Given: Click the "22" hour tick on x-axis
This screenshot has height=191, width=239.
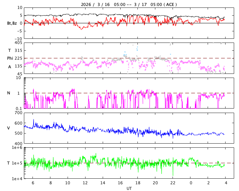Looking at the screenshot, I should coord(173,183).
